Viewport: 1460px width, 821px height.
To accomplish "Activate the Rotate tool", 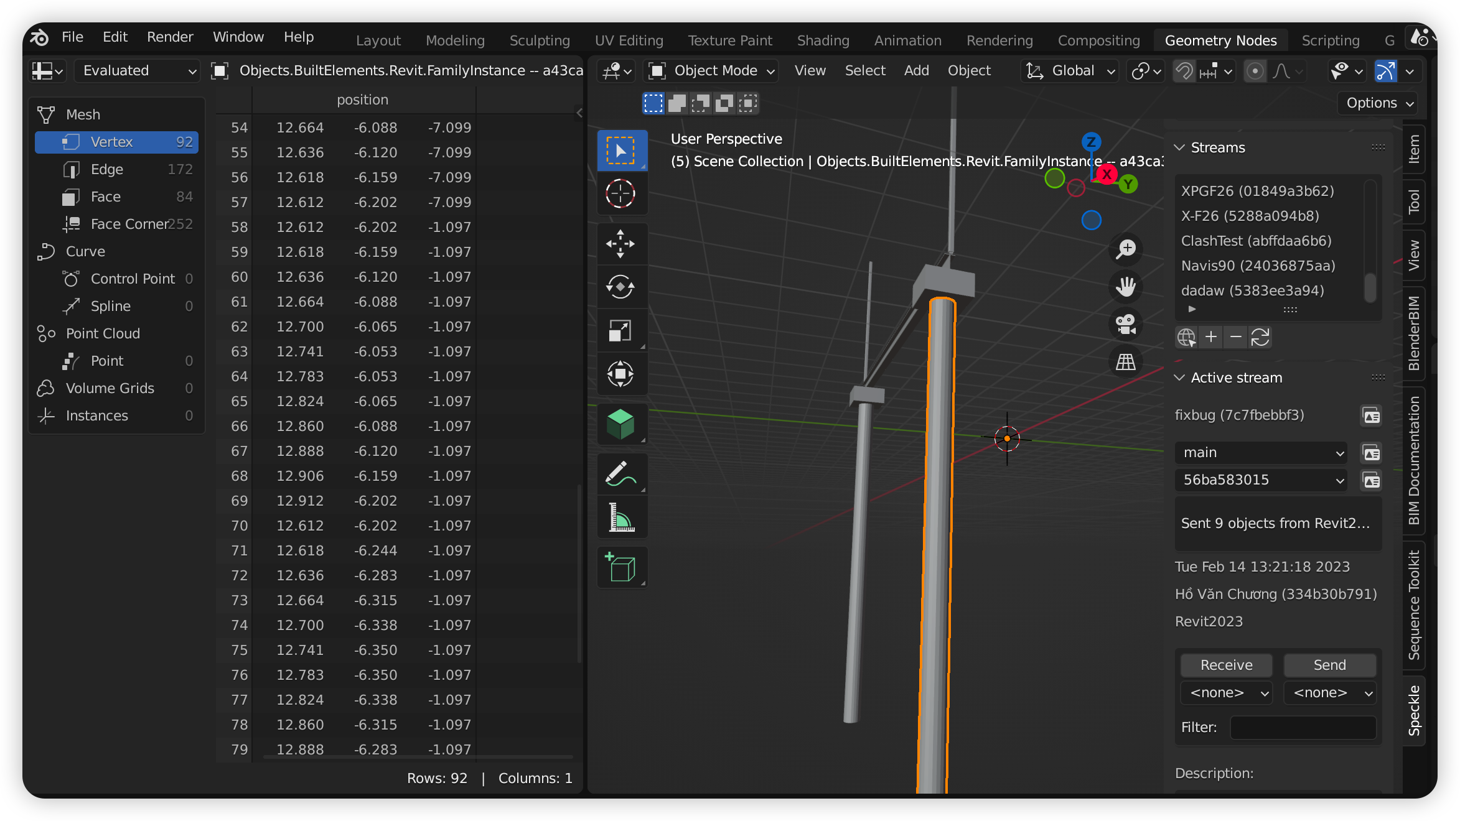I will [620, 287].
